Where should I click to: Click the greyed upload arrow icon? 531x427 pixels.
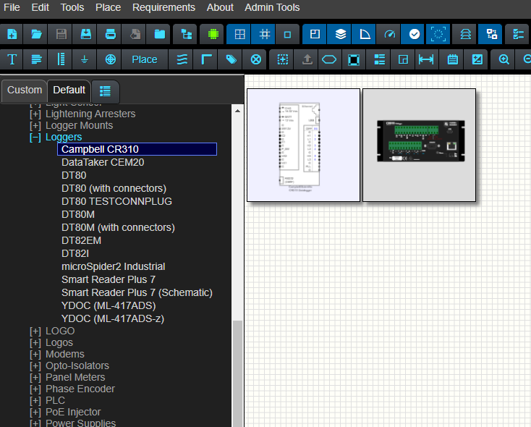(307, 59)
